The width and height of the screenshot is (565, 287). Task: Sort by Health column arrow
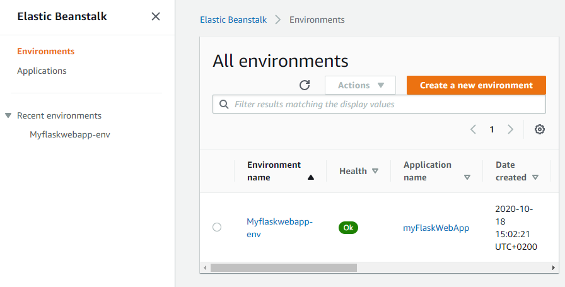[375, 171]
